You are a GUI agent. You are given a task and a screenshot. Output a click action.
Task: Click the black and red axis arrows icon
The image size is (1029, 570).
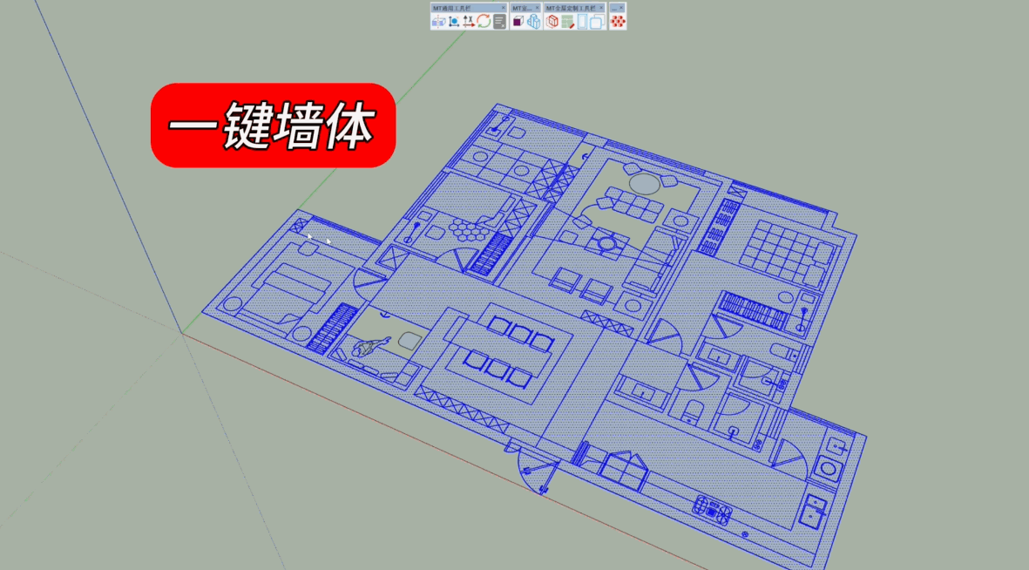469,22
